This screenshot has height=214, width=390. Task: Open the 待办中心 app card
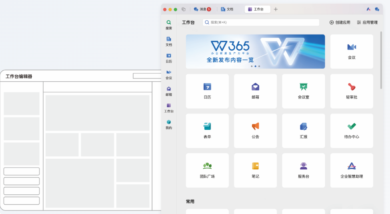pyautogui.click(x=352, y=131)
